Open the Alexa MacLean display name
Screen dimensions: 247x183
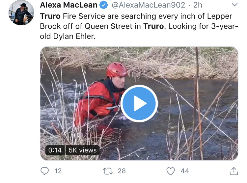point(69,5)
